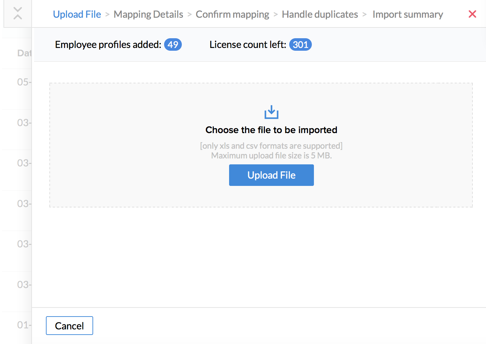The image size is (486, 344).
Task: Jump to the Handle duplicates step
Action: (x=320, y=14)
